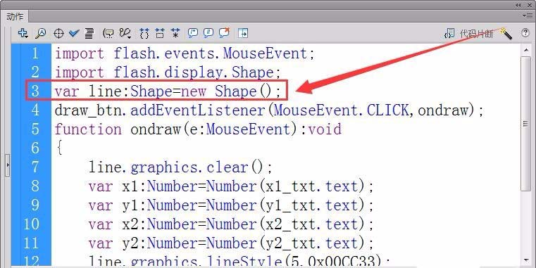Image resolution: width=536 pixels, height=268 pixels.
Task: Open 代码片断 code snippets button
Action: pyautogui.click(x=468, y=34)
